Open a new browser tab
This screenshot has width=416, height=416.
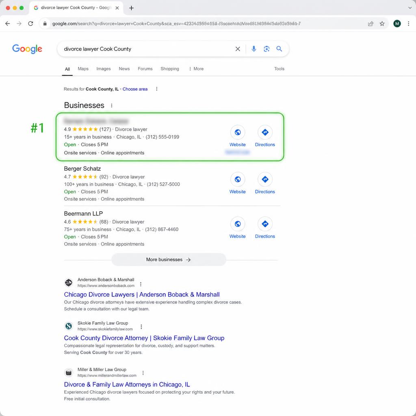[x=131, y=8]
